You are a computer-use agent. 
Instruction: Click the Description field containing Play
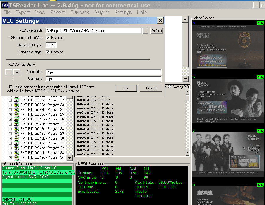[103, 72]
